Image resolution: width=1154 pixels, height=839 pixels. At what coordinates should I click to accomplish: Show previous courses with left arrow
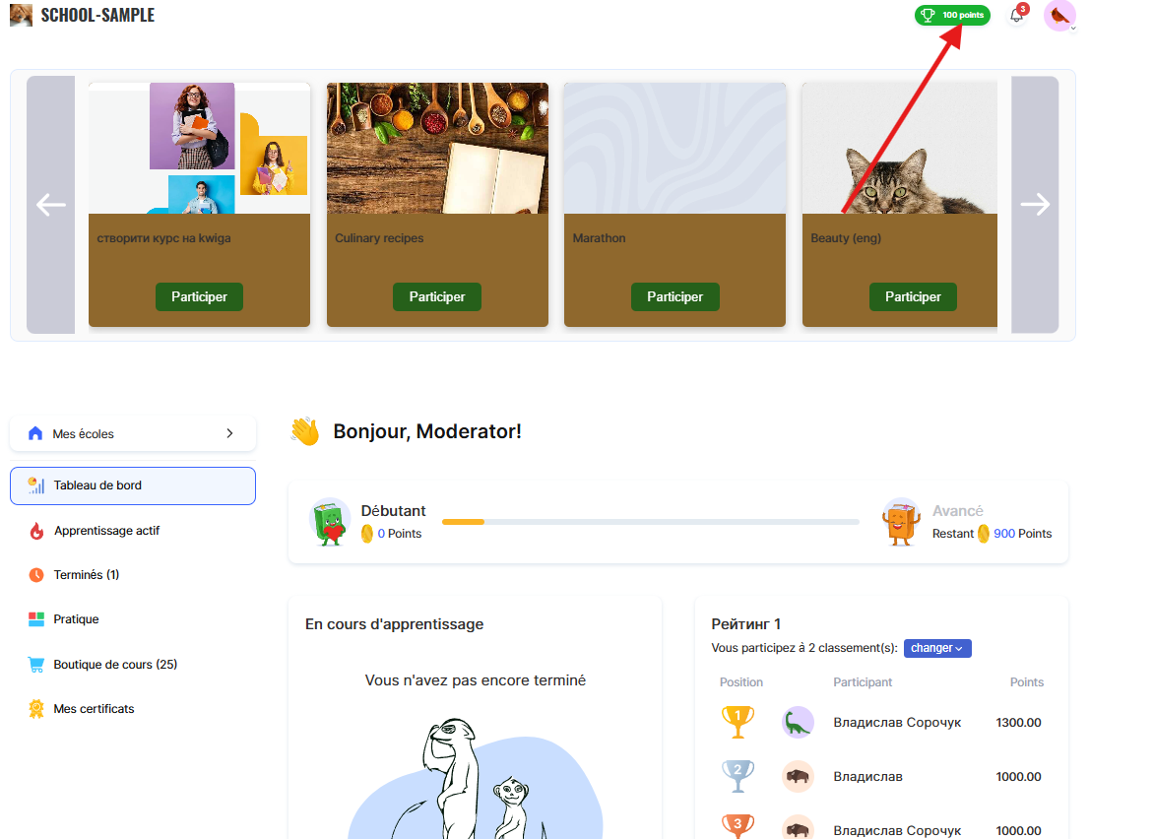tap(51, 205)
